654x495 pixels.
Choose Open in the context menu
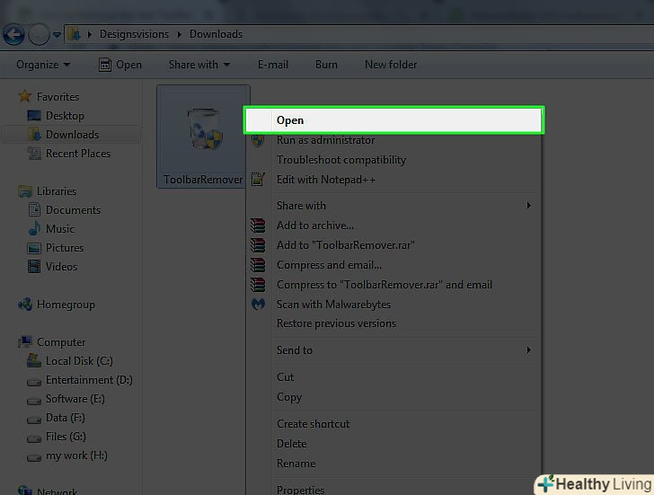tap(393, 120)
